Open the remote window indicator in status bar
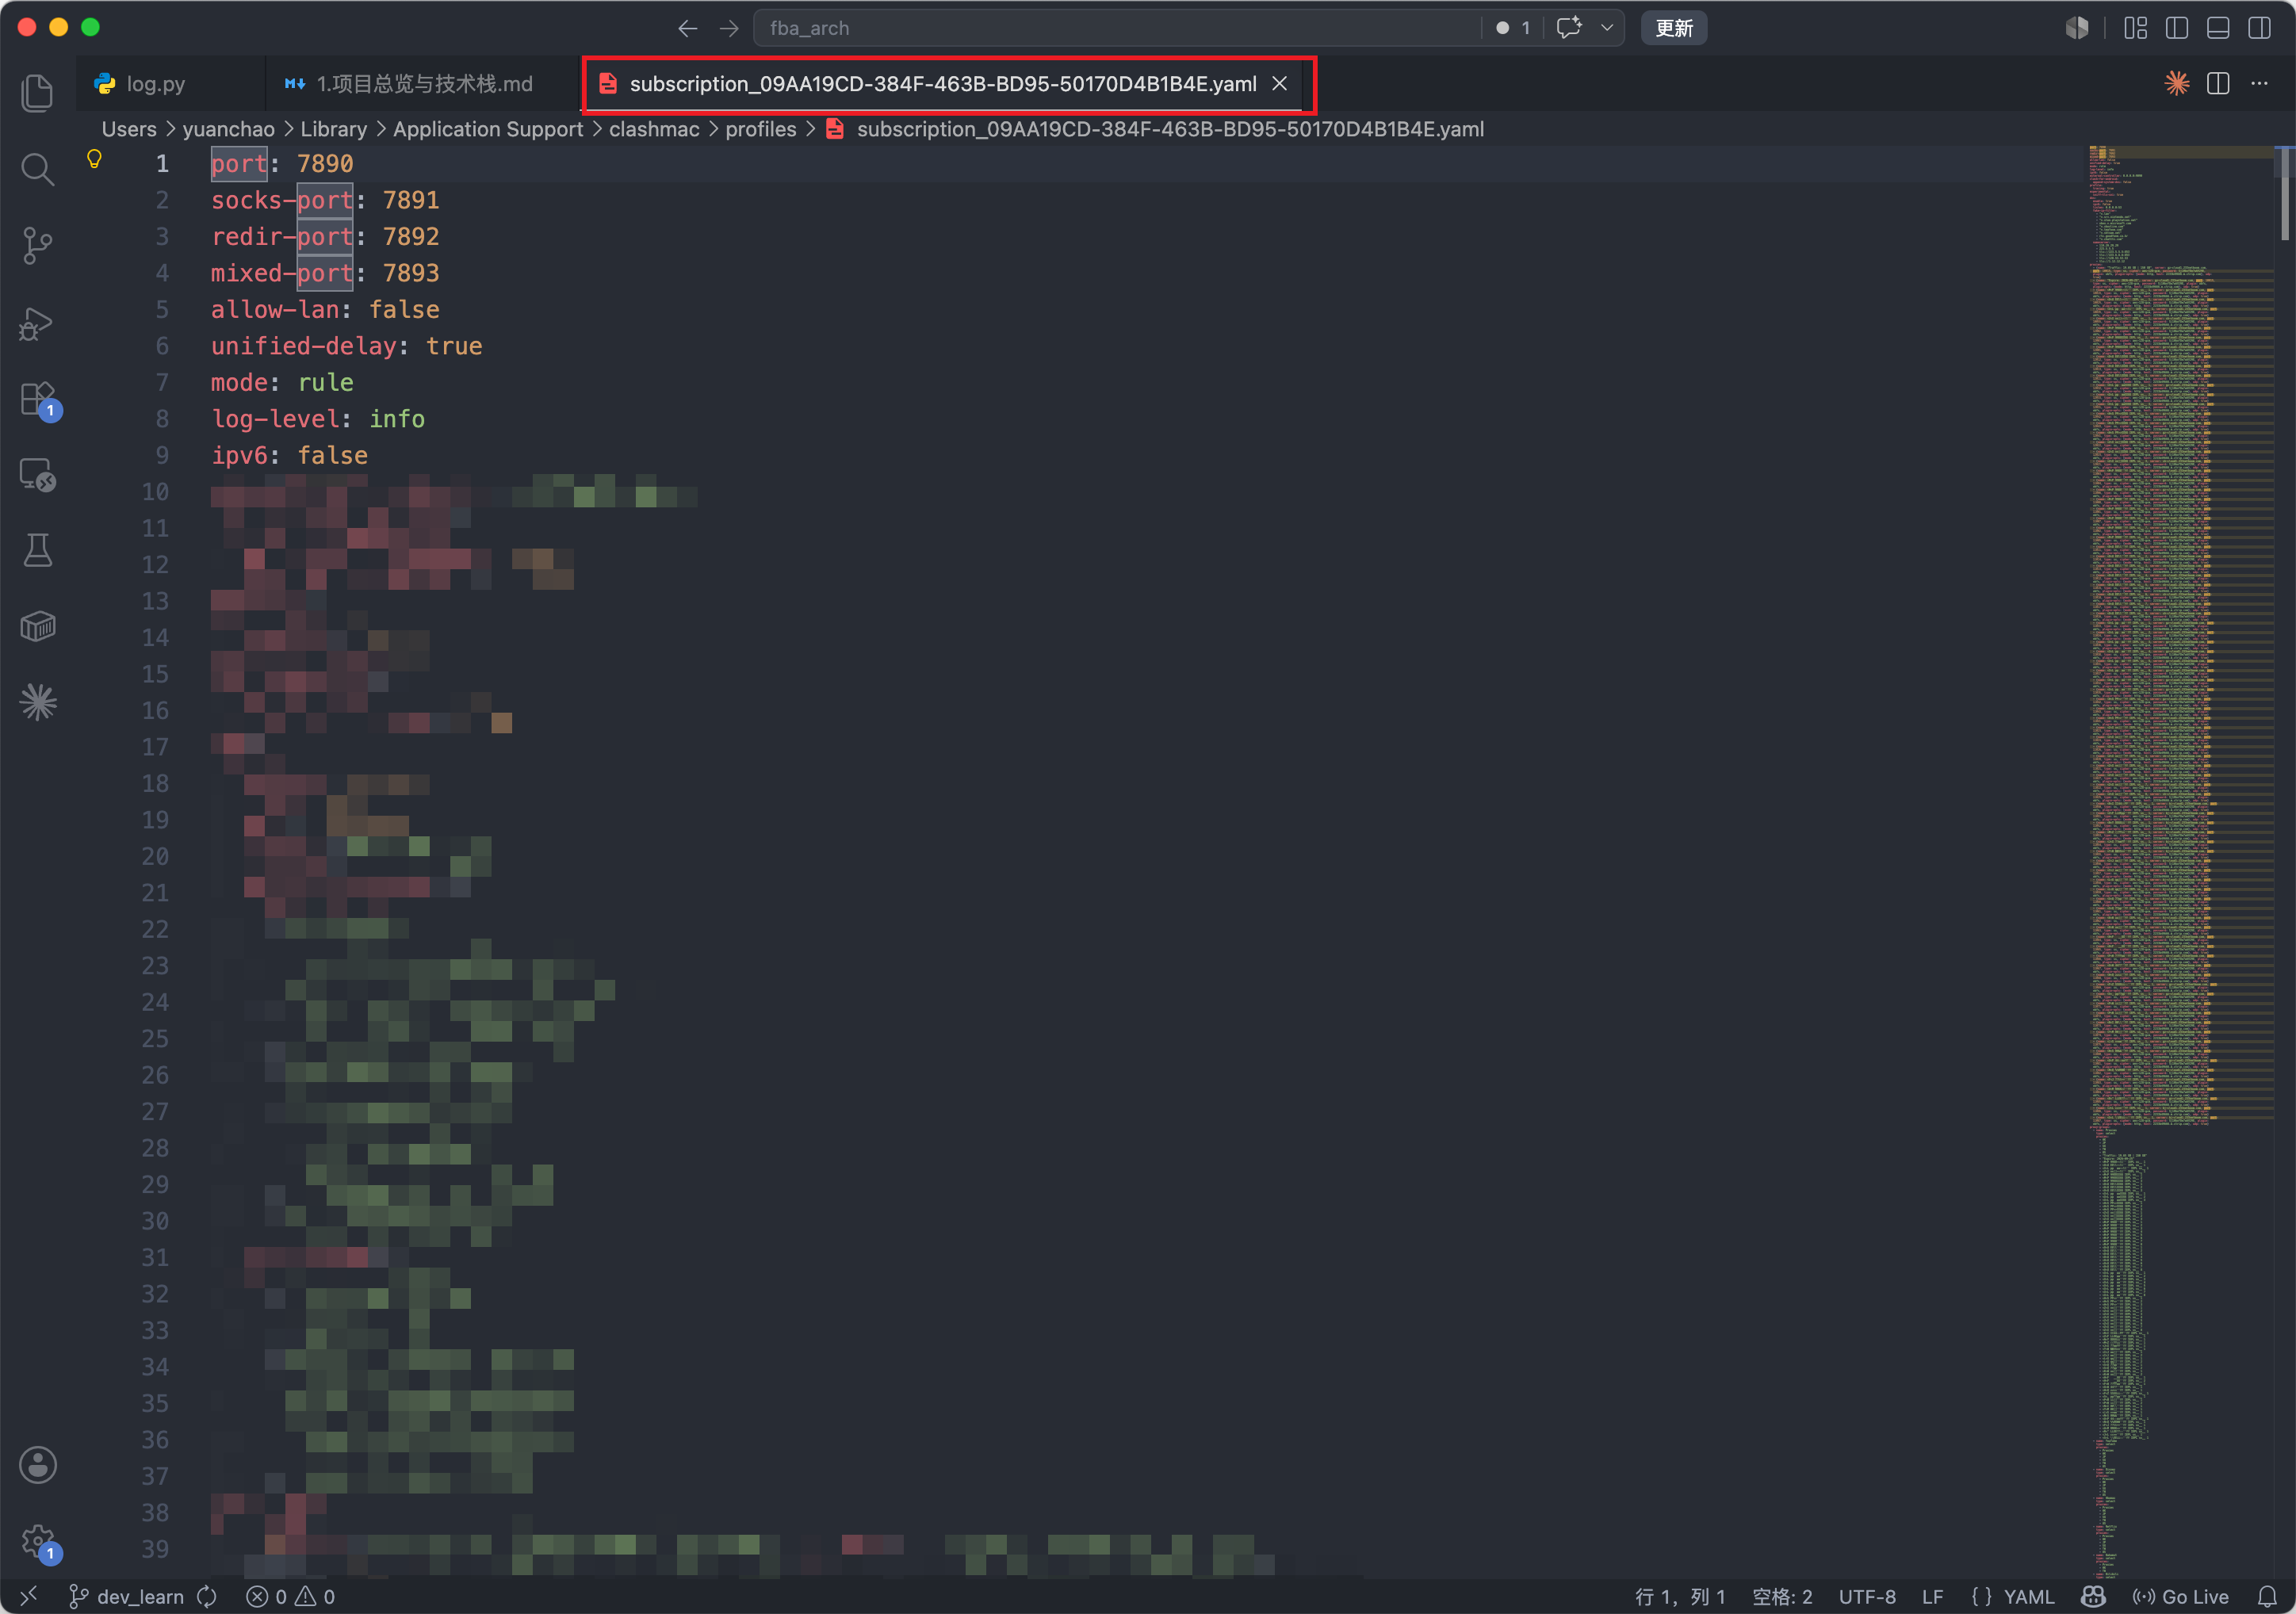Image resolution: width=2296 pixels, height=1614 pixels. point(29,1596)
